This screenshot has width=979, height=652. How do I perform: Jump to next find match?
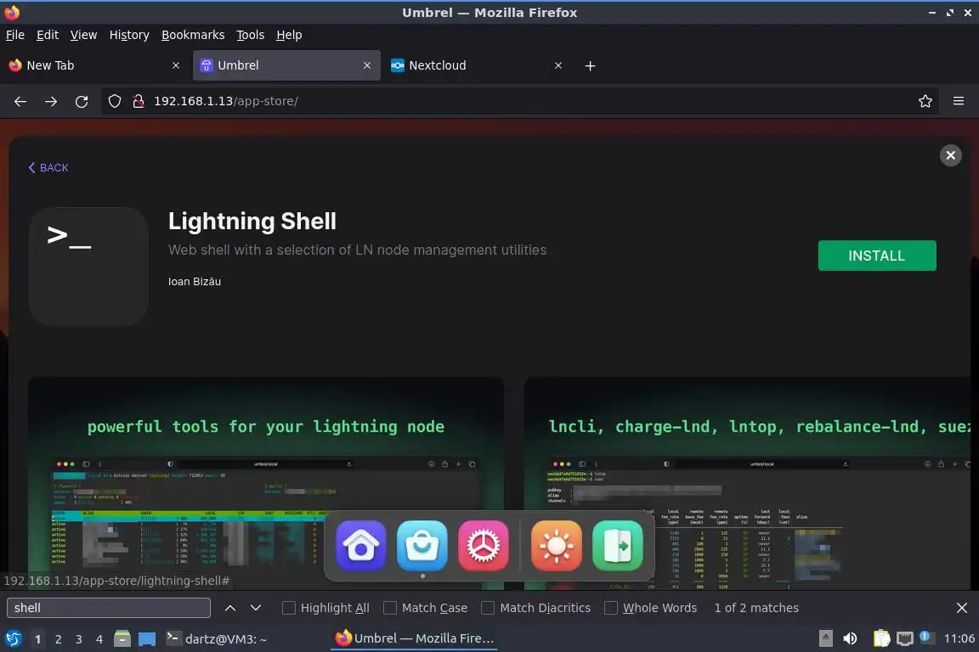point(255,608)
